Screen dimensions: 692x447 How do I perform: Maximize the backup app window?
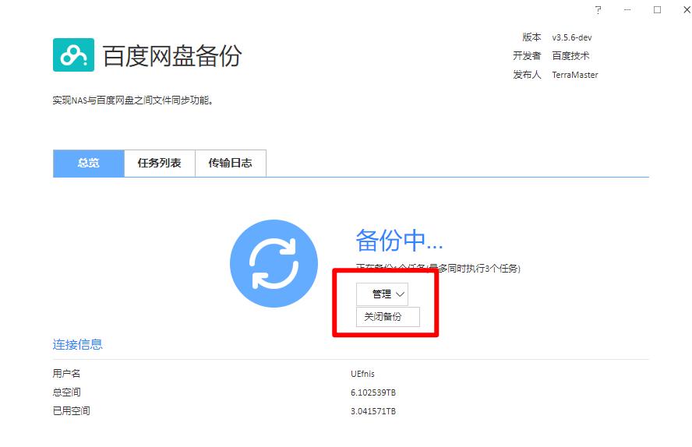657,9
